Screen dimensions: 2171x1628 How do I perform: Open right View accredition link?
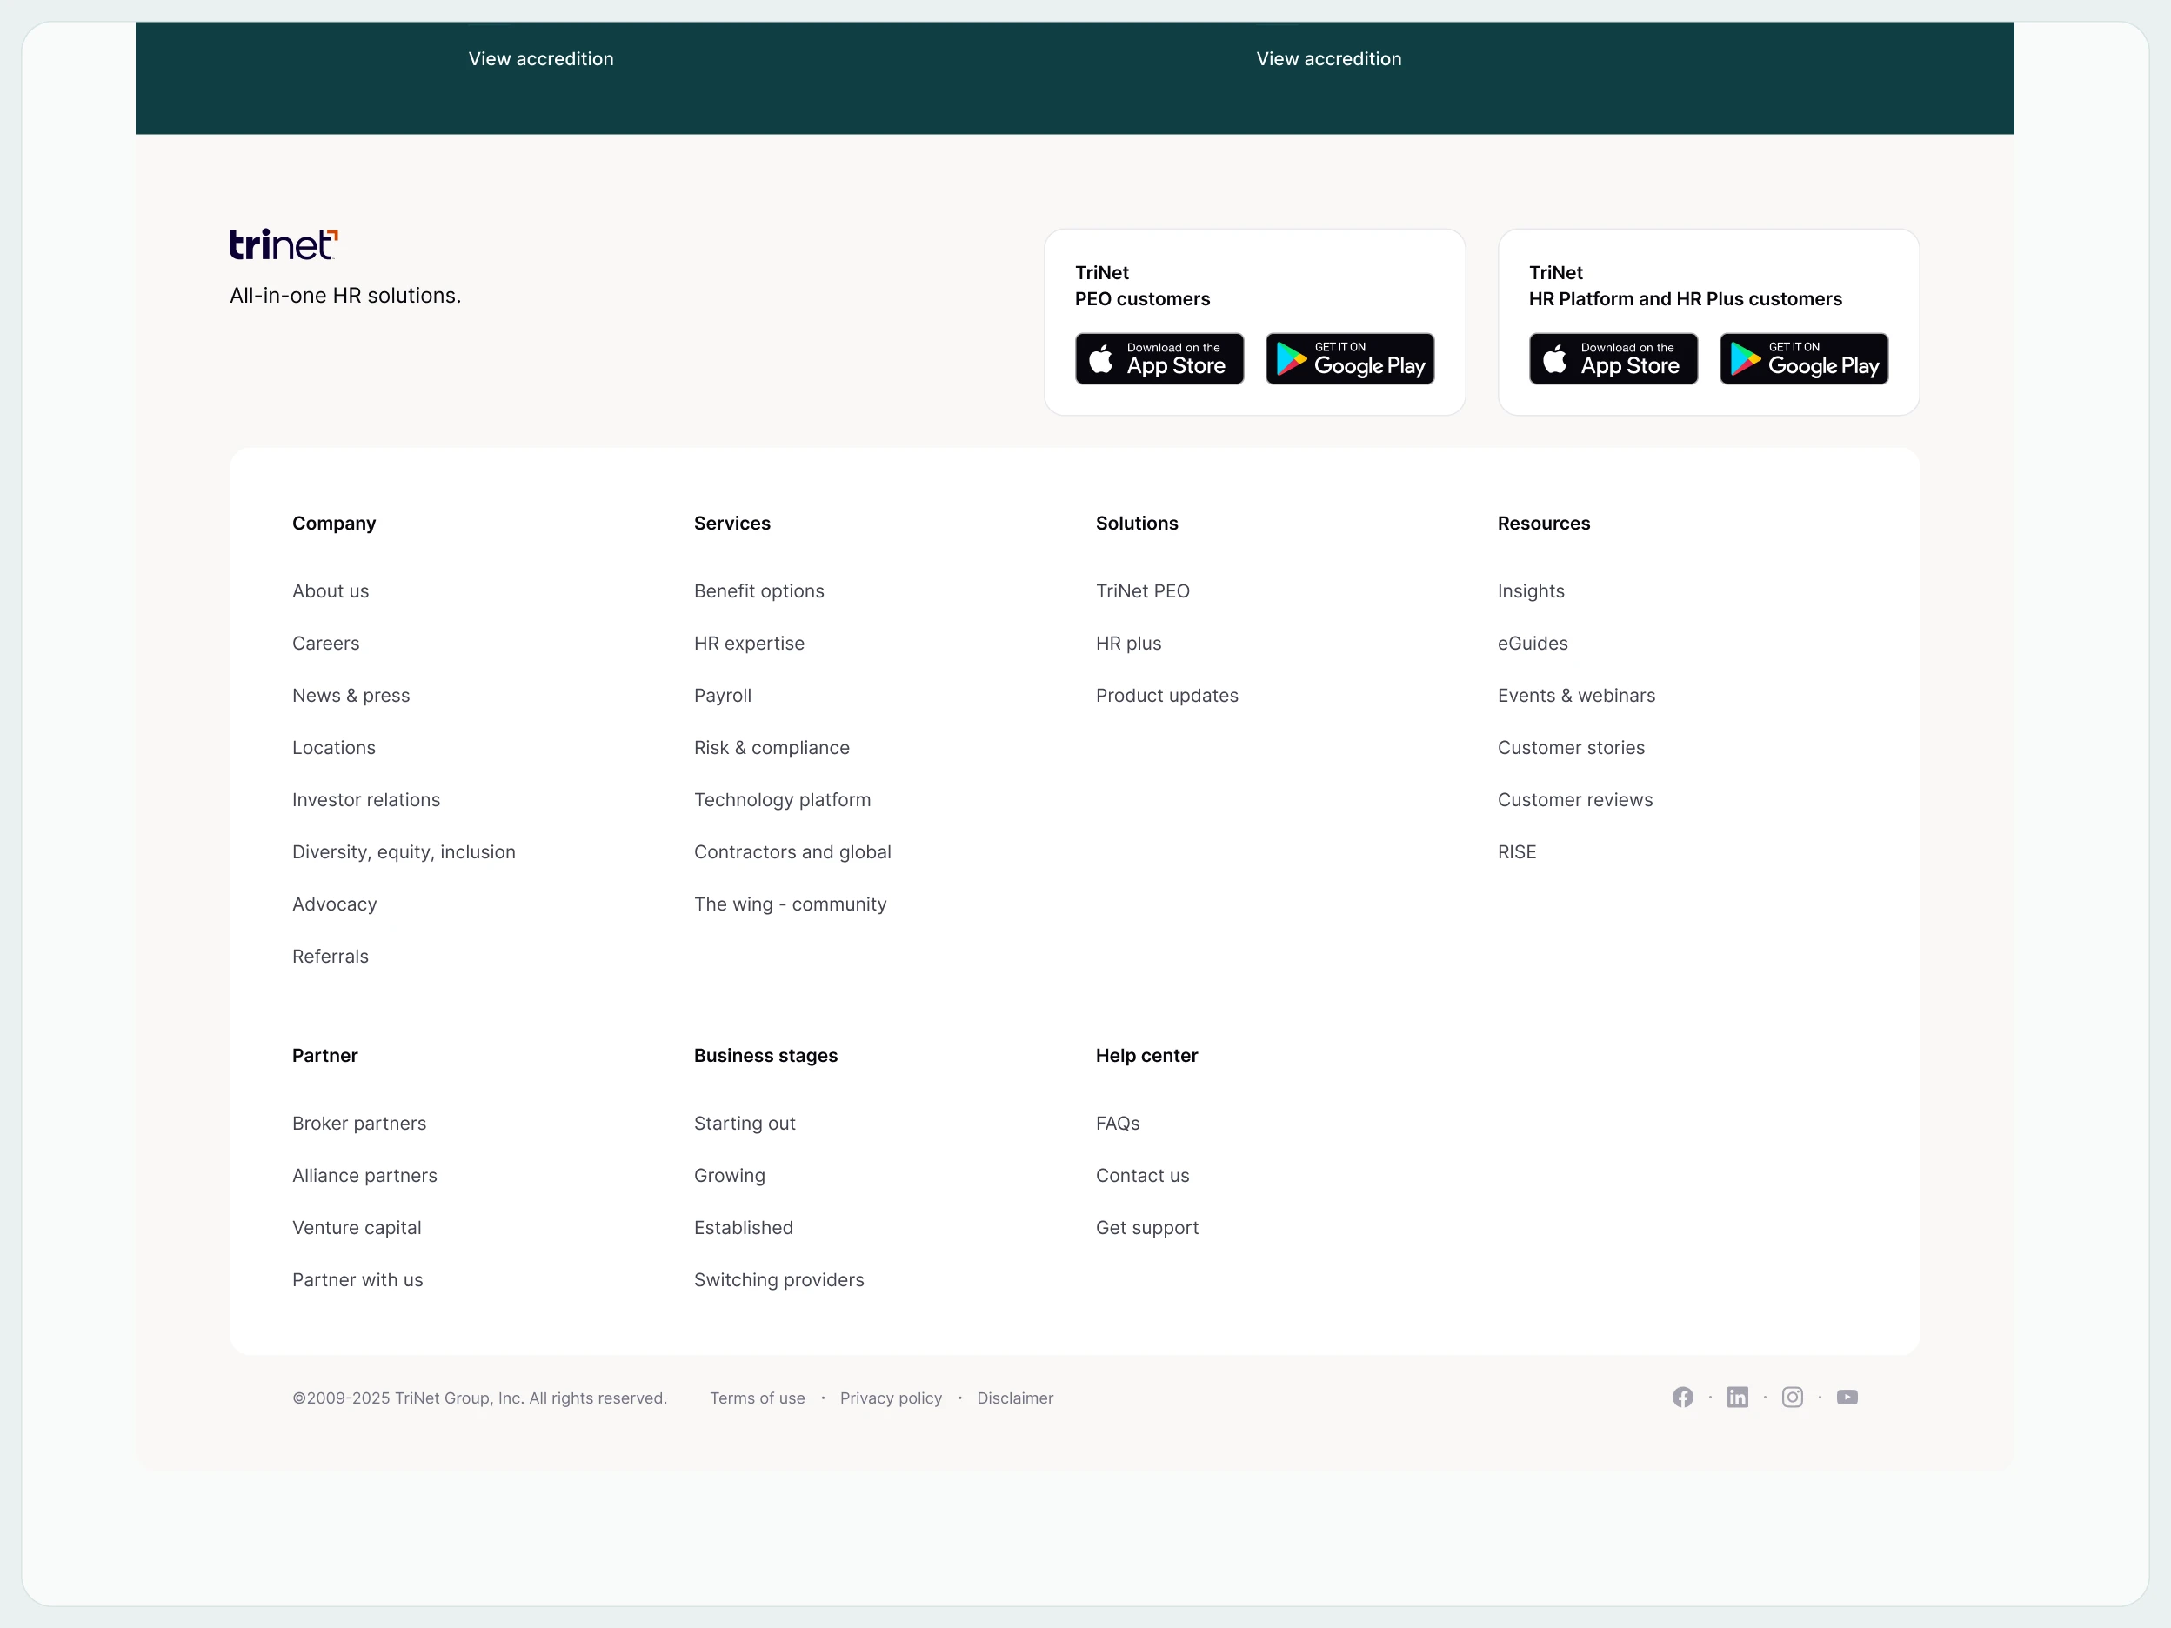click(x=1329, y=59)
